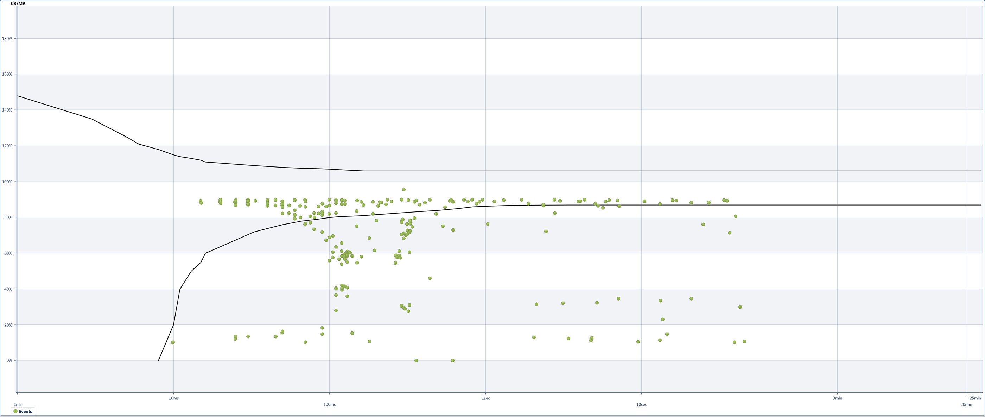Image resolution: width=985 pixels, height=417 pixels.
Task: Click the upper CBEMA limit curve at 140%
Action: click(63, 110)
